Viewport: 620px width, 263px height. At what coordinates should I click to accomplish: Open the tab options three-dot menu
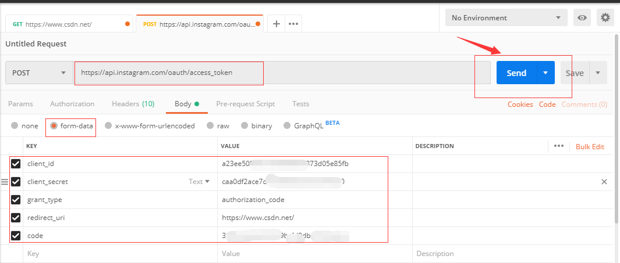point(293,24)
